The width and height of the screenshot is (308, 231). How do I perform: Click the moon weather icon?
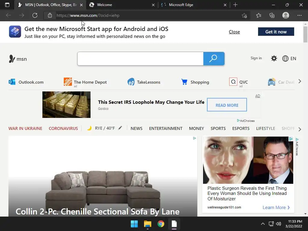89,128
